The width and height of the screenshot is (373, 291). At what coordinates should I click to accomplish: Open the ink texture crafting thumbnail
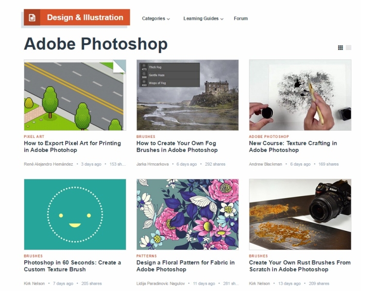[x=300, y=95]
